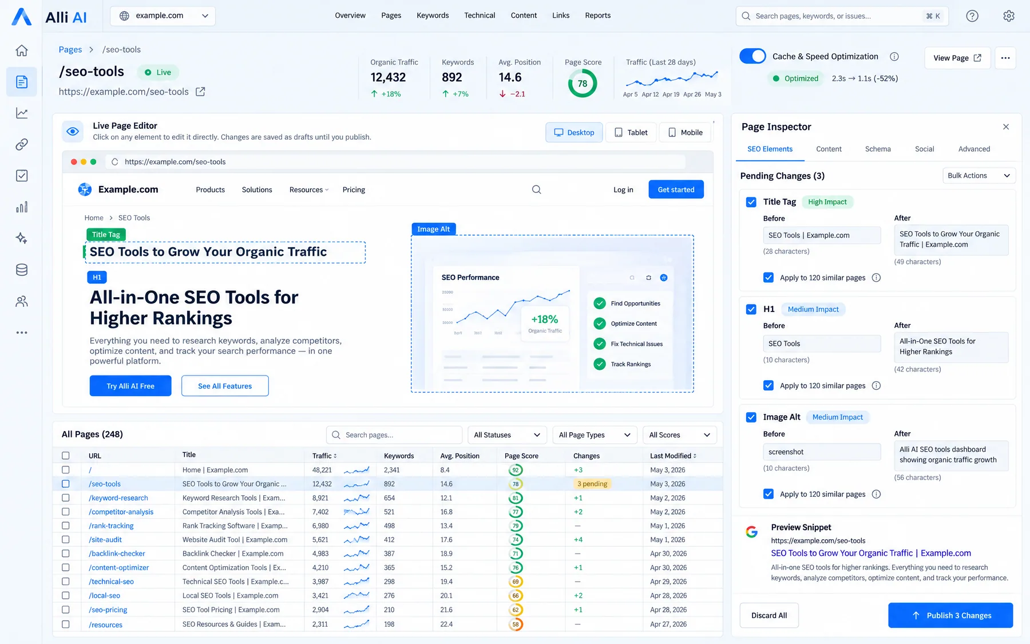Screen dimensions: 1030x644
Task: Click View Page button
Action: click(x=957, y=58)
